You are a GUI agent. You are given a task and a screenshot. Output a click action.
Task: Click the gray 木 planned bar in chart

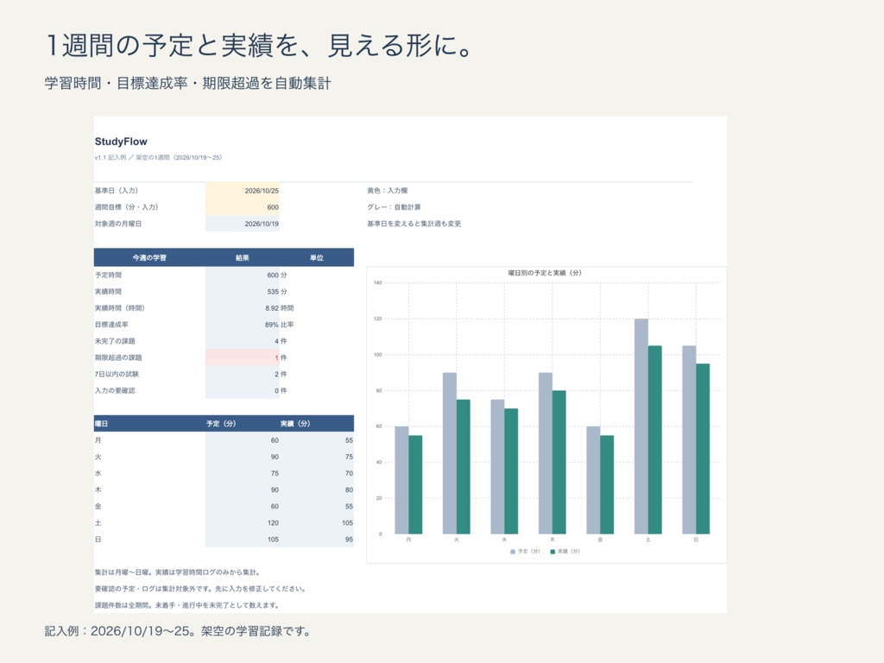click(x=546, y=453)
